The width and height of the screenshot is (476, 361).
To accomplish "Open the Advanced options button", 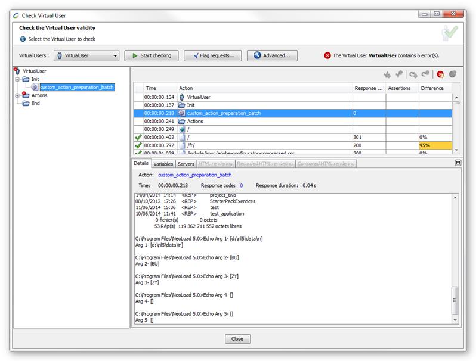I will pos(272,55).
